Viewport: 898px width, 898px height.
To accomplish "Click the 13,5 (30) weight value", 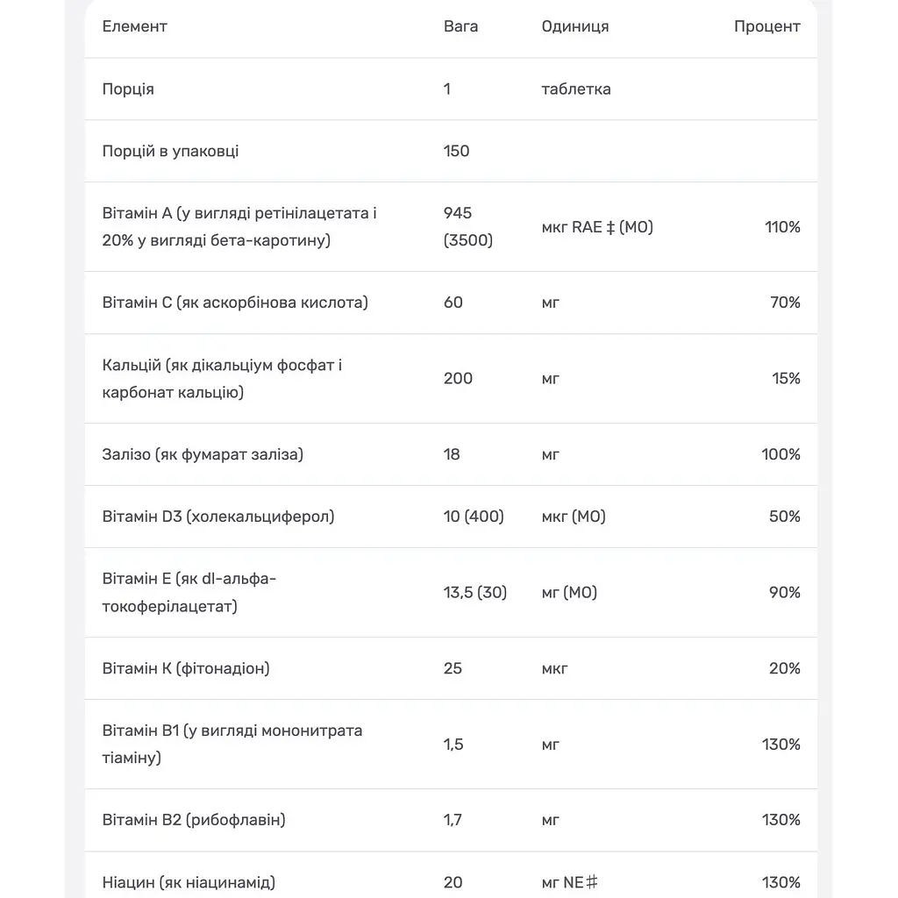I will pyautogui.click(x=475, y=593).
